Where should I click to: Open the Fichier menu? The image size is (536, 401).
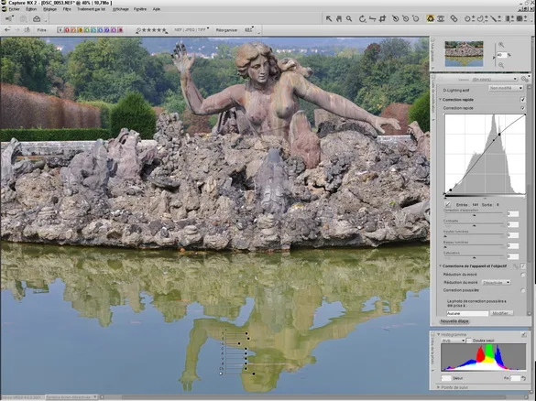(15, 9)
